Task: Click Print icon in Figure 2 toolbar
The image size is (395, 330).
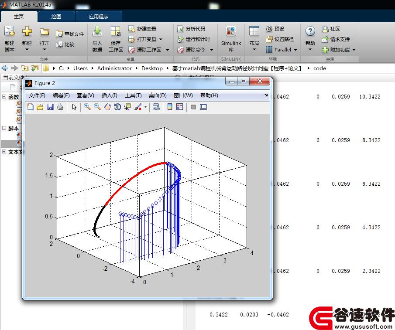Action: pos(60,107)
